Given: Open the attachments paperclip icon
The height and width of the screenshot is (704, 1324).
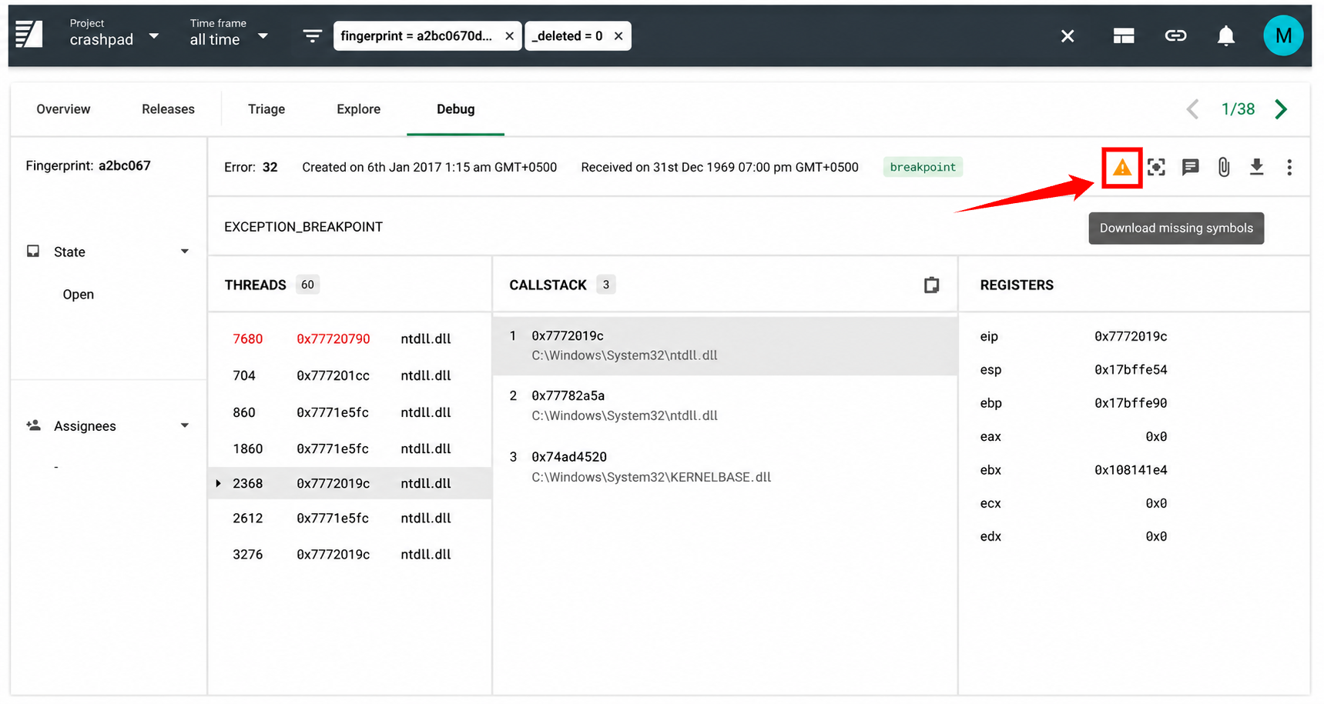Looking at the screenshot, I should coord(1224,167).
